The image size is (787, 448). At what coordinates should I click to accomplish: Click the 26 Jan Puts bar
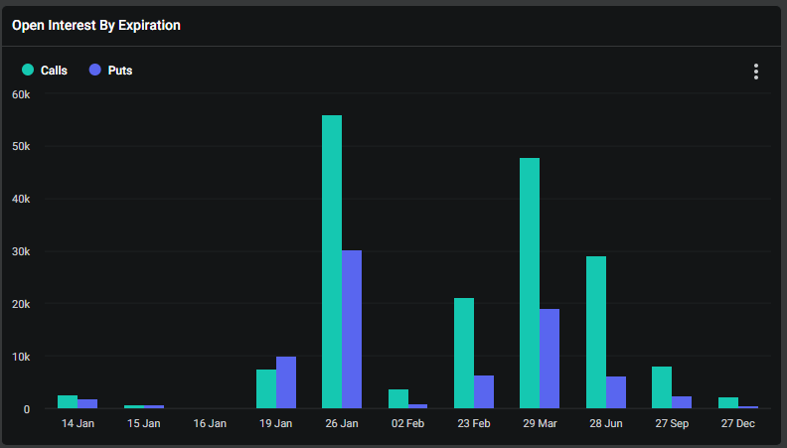click(352, 329)
